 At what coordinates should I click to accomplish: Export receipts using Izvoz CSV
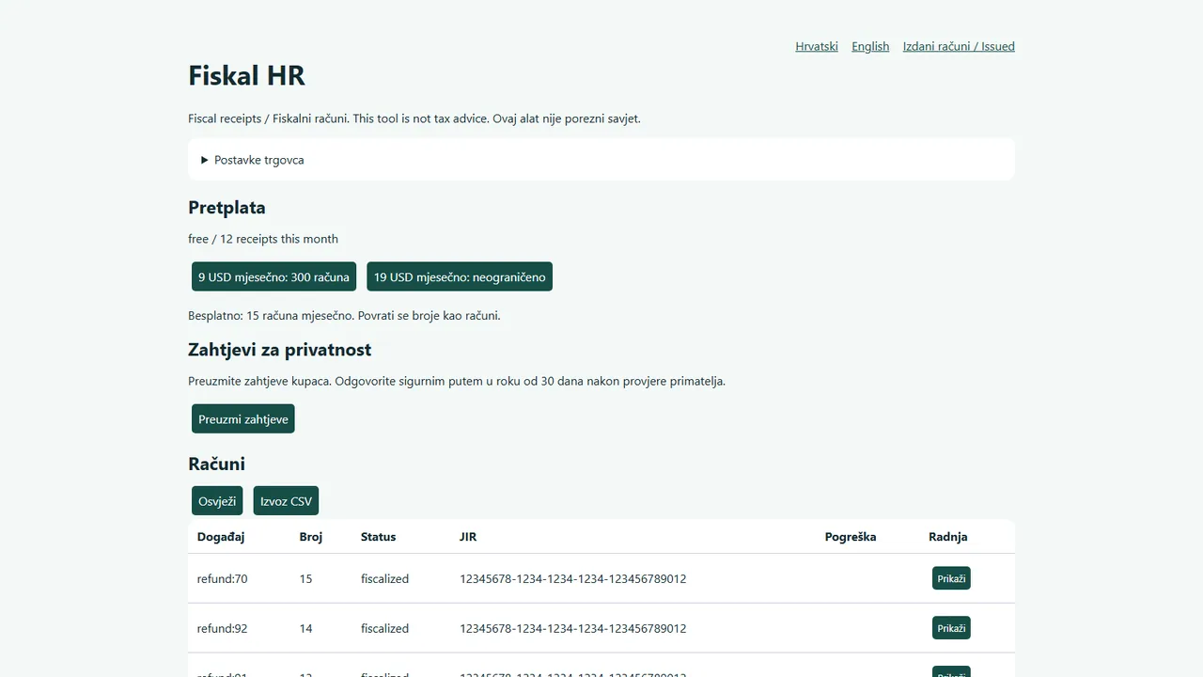[286, 501]
